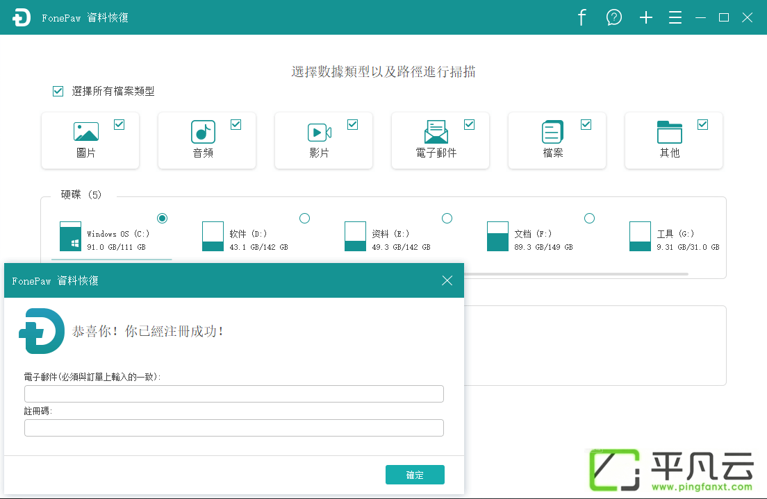Select 文档 (F:) drive radio button
The height and width of the screenshot is (499, 767).
click(x=589, y=218)
